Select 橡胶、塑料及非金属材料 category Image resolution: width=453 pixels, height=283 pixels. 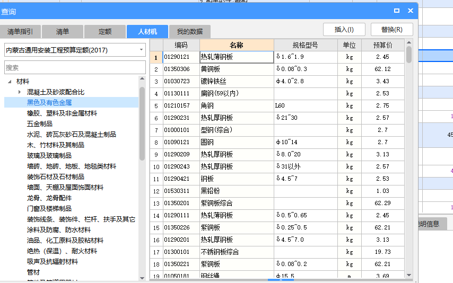62,113
